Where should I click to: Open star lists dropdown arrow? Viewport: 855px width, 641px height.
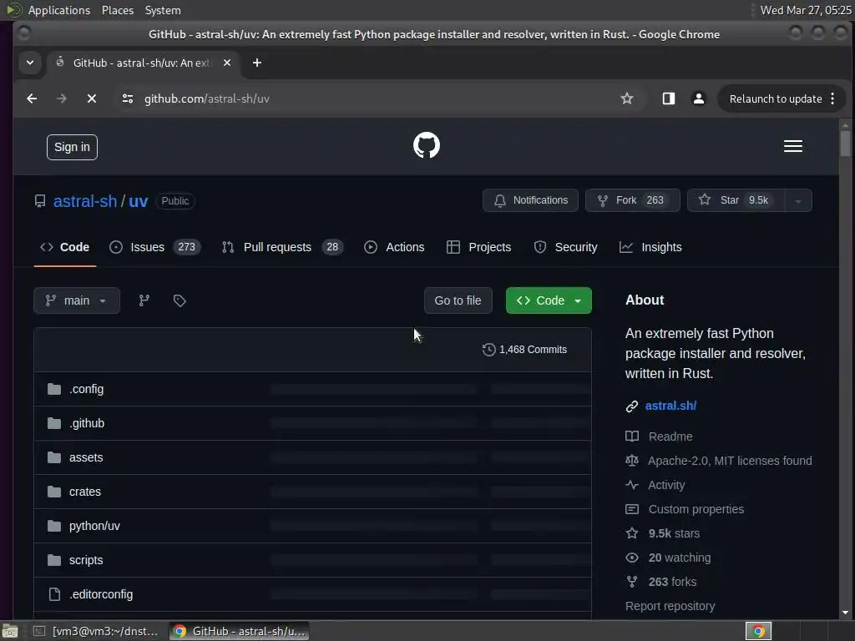tap(798, 200)
